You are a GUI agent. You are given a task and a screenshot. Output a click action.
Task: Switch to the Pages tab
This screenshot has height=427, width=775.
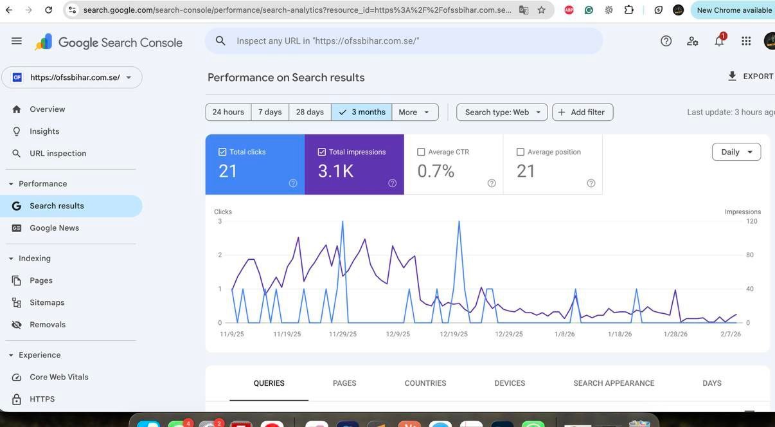click(x=344, y=383)
